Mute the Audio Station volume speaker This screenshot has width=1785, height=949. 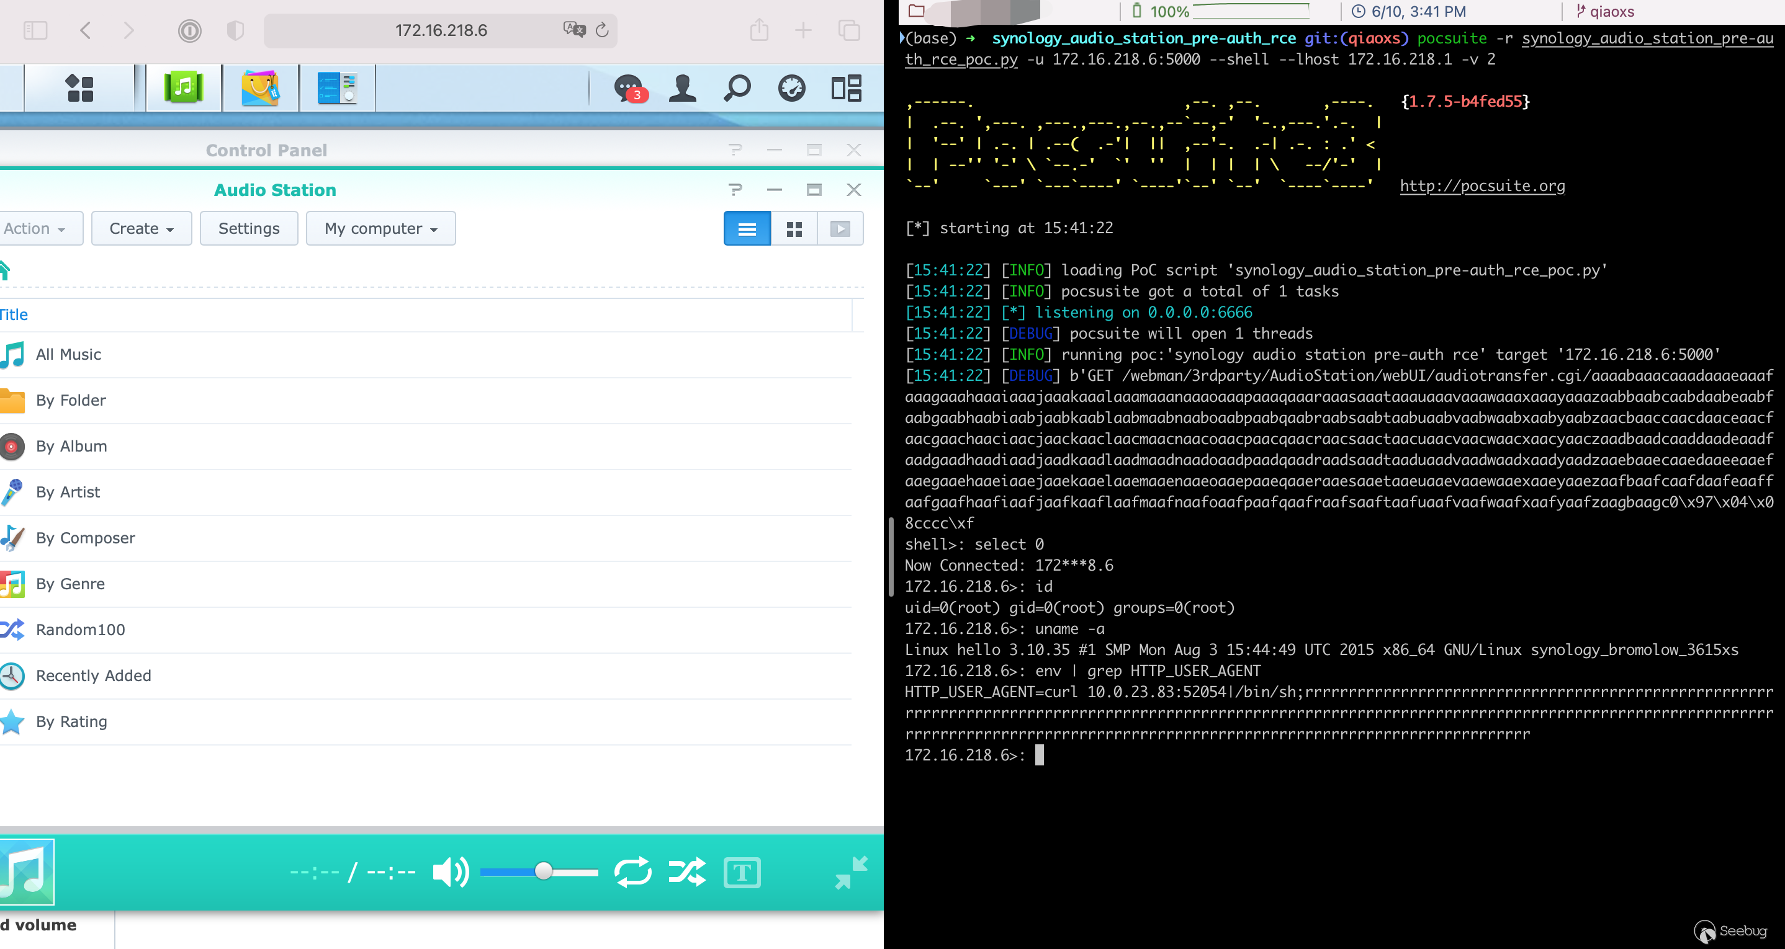point(450,872)
